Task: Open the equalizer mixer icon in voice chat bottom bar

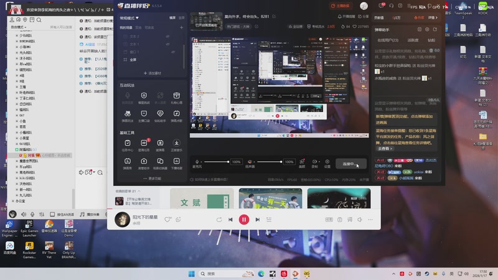Action: tap(42, 214)
